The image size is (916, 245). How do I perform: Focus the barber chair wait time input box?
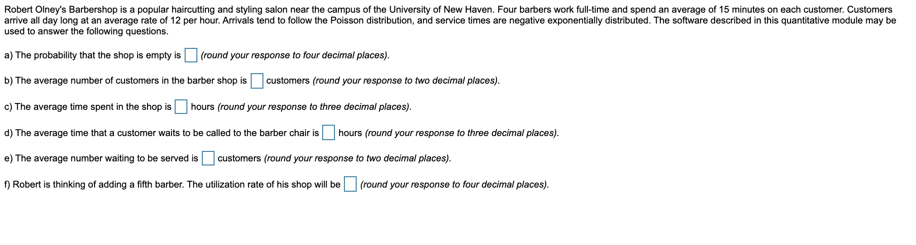click(329, 133)
